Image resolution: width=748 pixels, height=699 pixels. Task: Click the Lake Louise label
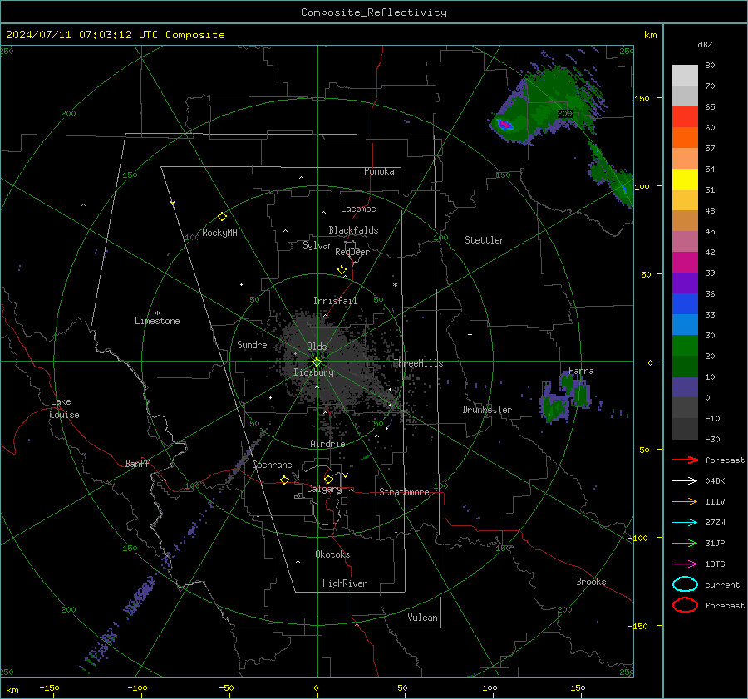tap(64, 408)
